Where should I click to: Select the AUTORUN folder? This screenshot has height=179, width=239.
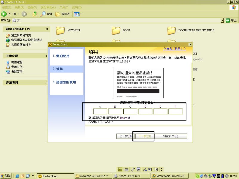coord(68,30)
